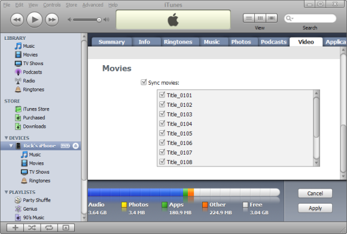This screenshot has height=234, width=347.
Task: Click the high volume speaker icon
Action: click(106, 20)
